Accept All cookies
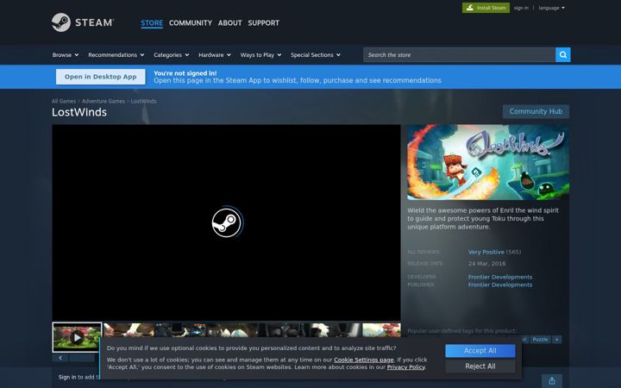This screenshot has width=621, height=388. [x=480, y=350]
